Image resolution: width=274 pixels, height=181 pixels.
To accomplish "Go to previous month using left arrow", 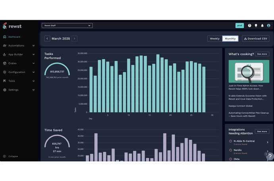I will coord(47,39).
